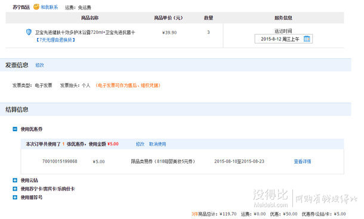Click the smiley face contact icon
This screenshot has height=219, width=364.
coord(36,7)
